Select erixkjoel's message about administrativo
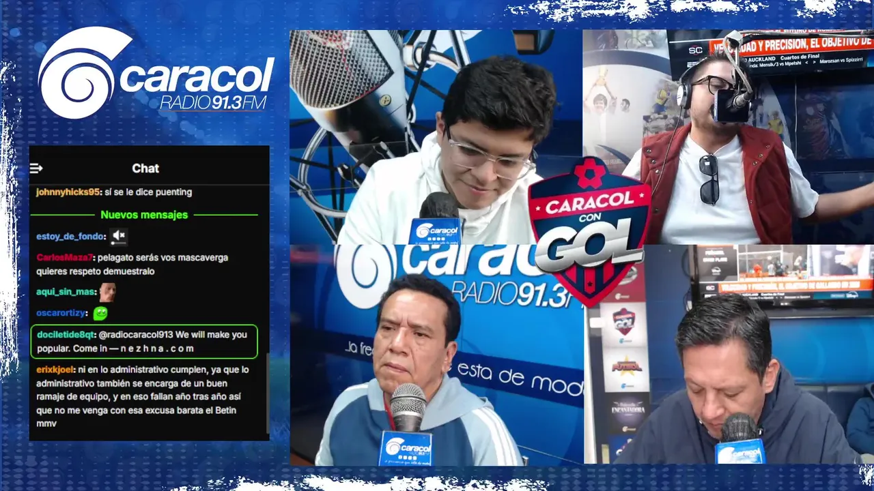874x491 pixels. [144, 397]
